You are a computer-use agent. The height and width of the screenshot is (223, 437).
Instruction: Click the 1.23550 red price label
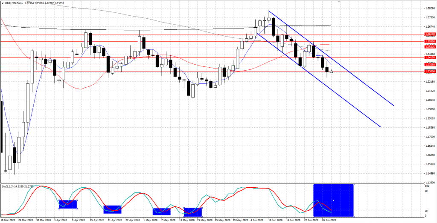pos(430,64)
